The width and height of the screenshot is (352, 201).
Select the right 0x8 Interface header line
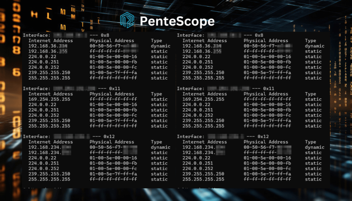pyautogui.click(x=220, y=35)
